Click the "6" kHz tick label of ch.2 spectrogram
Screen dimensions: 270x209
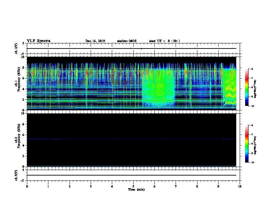coord(24,135)
